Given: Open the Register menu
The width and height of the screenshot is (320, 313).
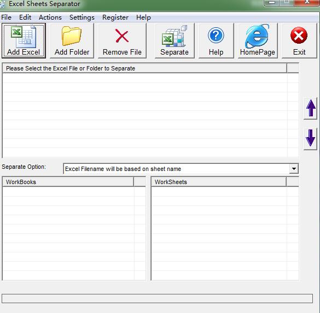Looking at the screenshot, I should [115, 17].
